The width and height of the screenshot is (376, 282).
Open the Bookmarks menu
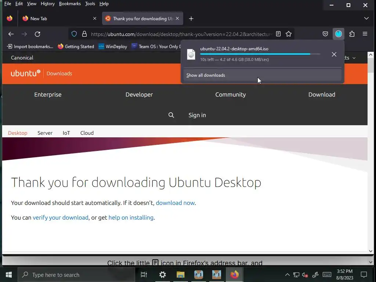click(70, 4)
